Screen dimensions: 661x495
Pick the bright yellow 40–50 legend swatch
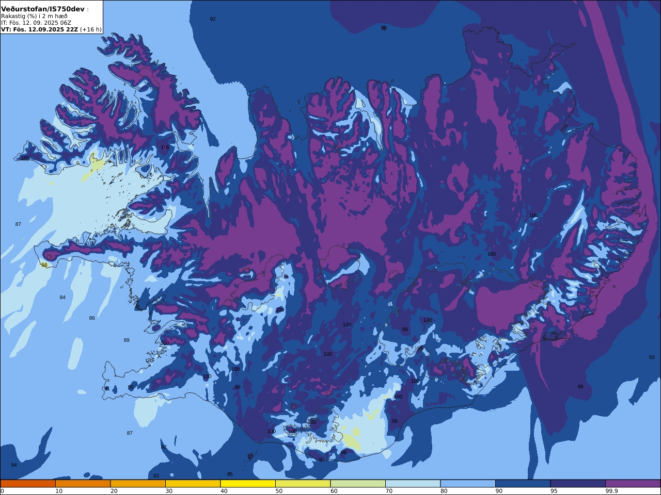pyautogui.click(x=248, y=484)
